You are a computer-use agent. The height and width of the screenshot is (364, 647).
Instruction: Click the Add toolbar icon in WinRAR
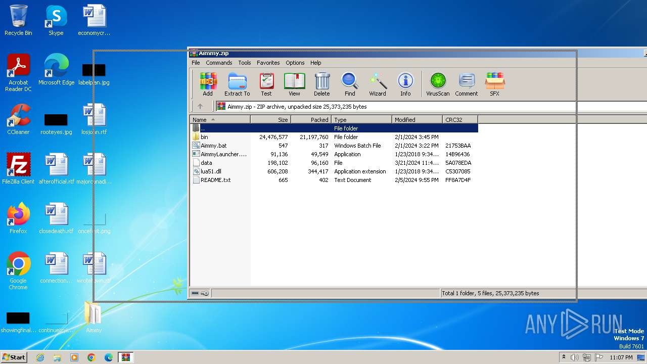[x=208, y=84]
